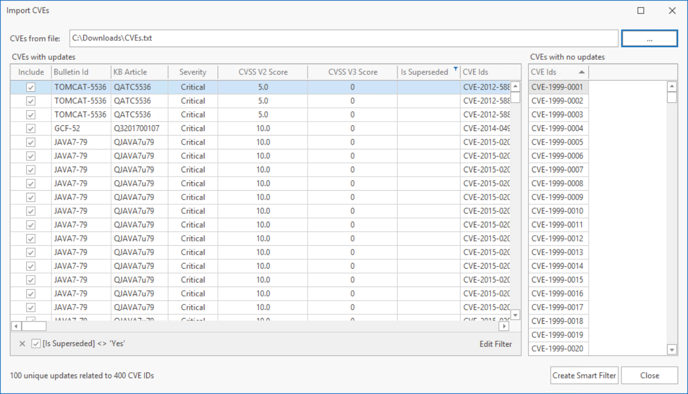The image size is (688, 394).
Task: Click the CVEs from file path field
Action: 343,38
